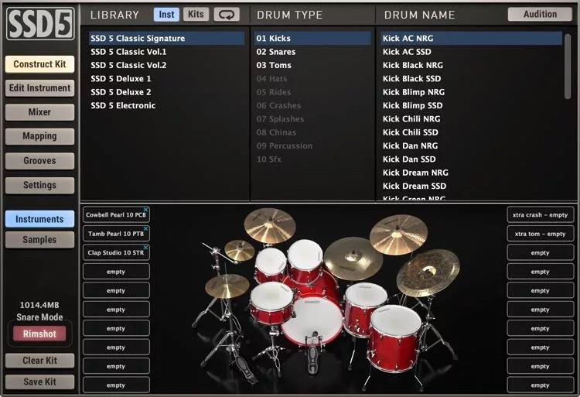Select SSD 5 Classic Signature library

(166, 38)
